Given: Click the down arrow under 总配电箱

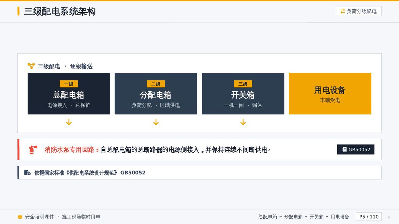Looking at the screenshot, I should 69,122.
